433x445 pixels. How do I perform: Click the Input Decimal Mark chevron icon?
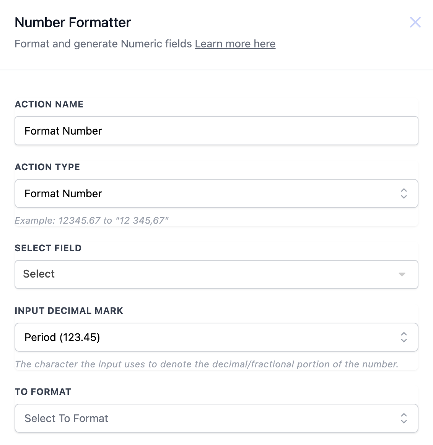pyautogui.click(x=404, y=337)
